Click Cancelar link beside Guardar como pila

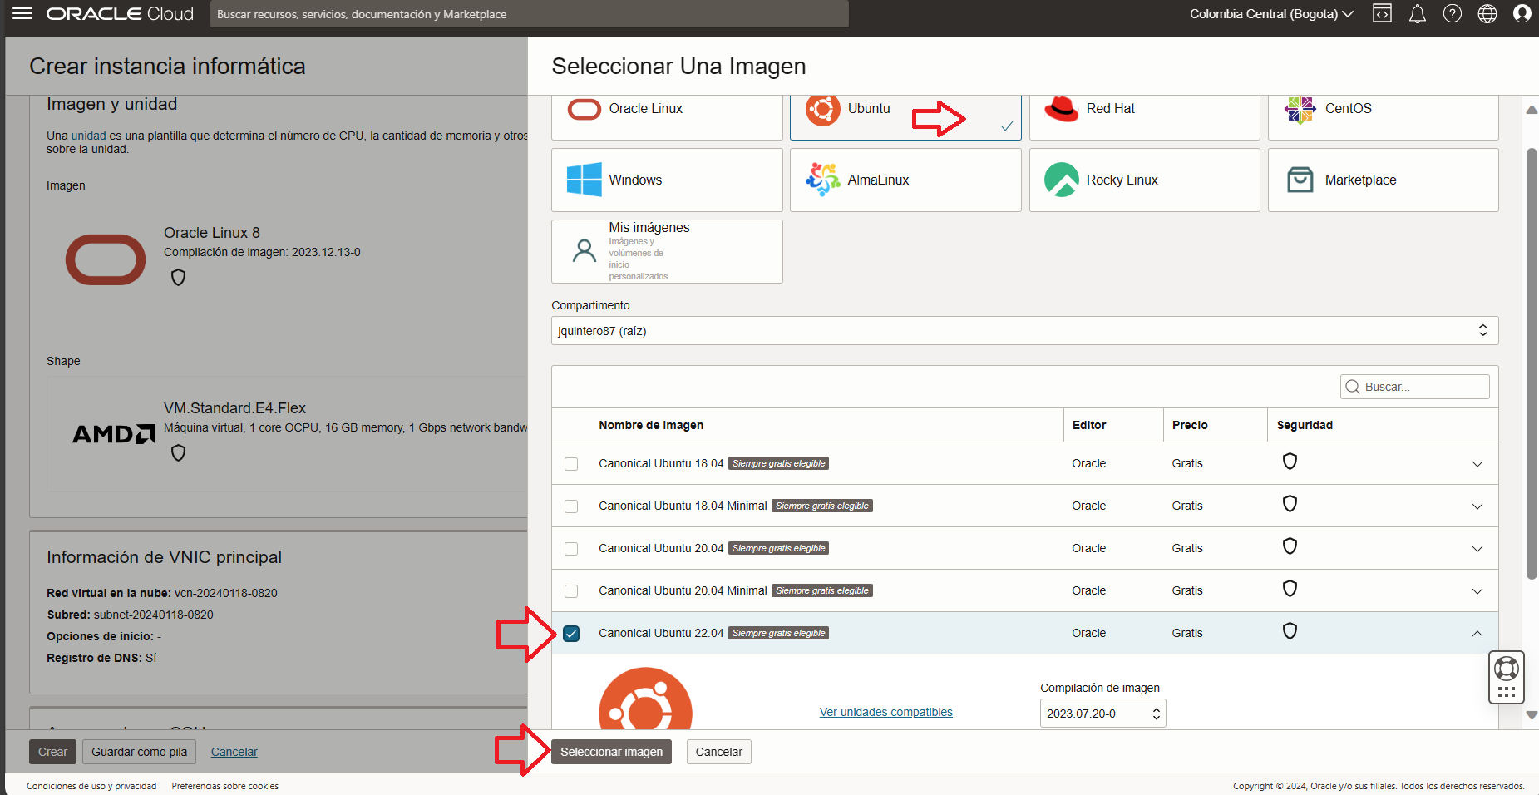(234, 752)
